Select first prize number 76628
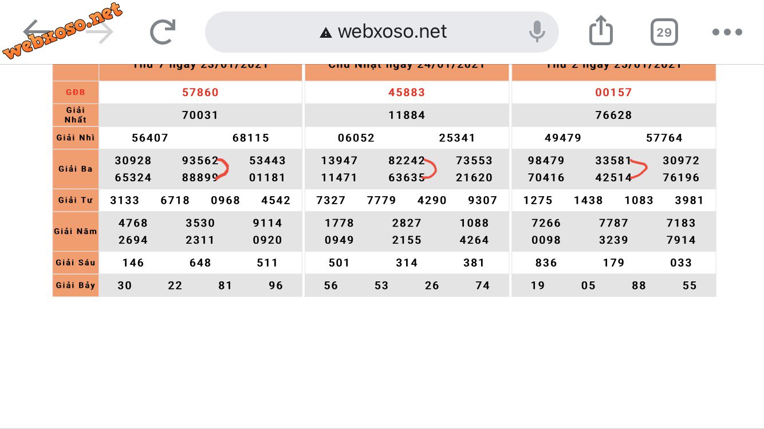The width and height of the screenshot is (764, 429). click(613, 115)
